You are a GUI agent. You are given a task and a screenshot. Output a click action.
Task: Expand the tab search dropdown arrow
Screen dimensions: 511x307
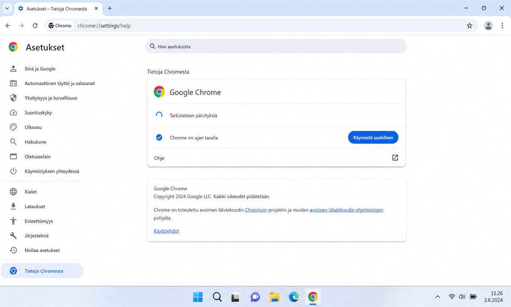(x=6, y=8)
